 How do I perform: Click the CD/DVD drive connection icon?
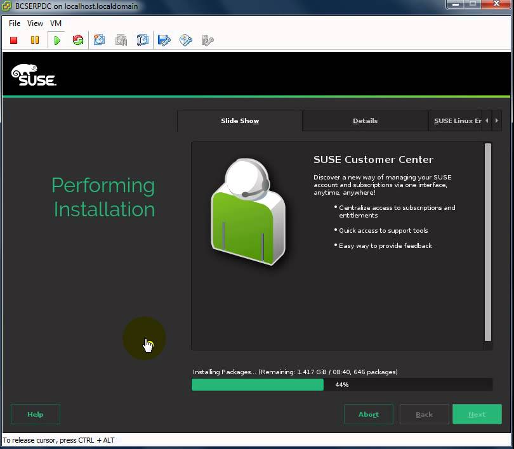coord(186,41)
